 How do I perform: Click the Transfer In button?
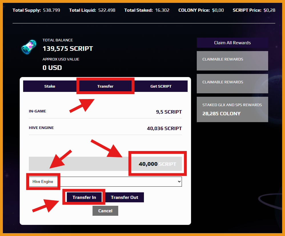point(84,197)
